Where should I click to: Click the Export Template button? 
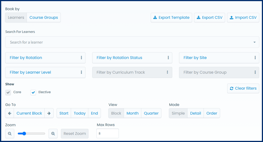click(172, 17)
